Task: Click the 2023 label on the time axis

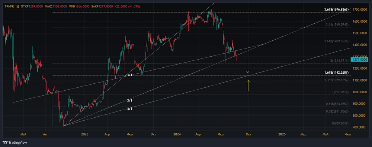Action: coord(84,134)
